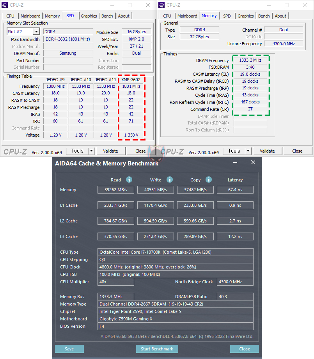Click Save in AIDA64 benchmark
Viewport: 314px width, 359px height.
point(69,349)
